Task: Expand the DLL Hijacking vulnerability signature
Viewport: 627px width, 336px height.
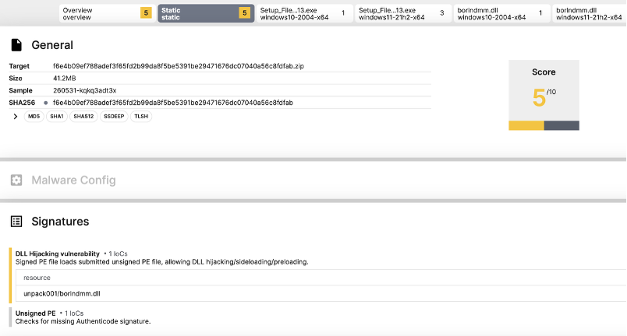Action: pos(58,254)
